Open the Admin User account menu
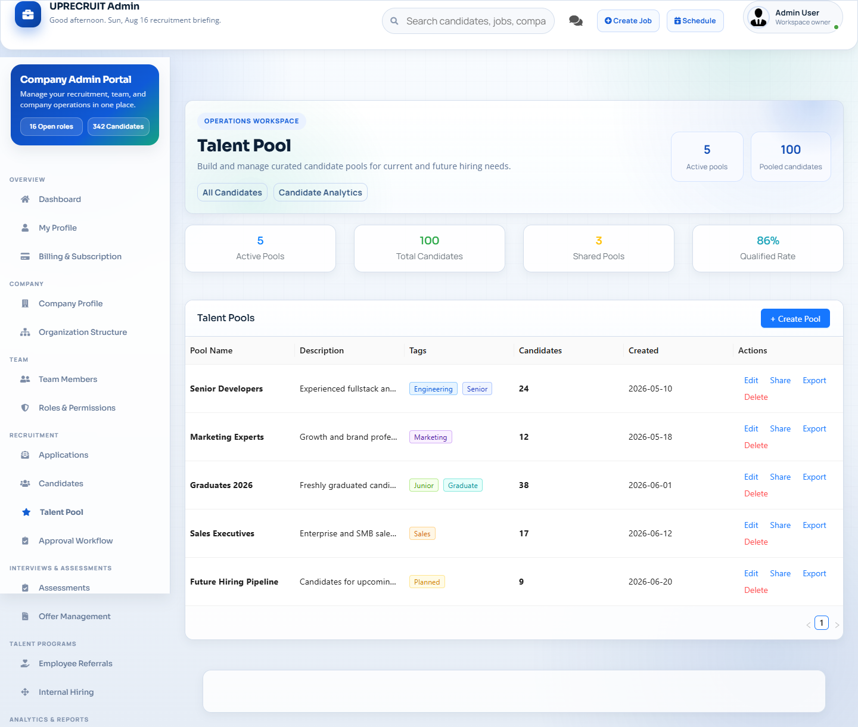The height and width of the screenshot is (727, 858). (x=792, y=17)
